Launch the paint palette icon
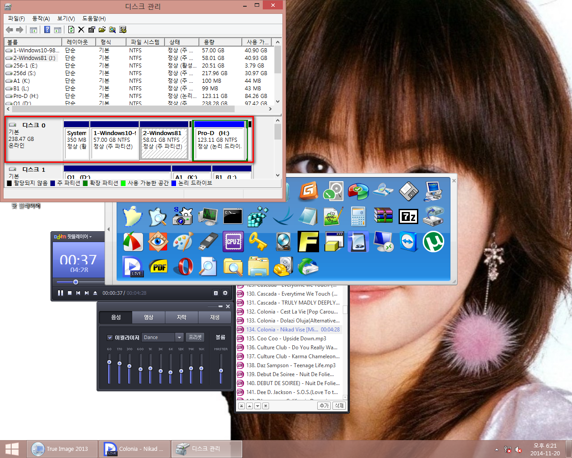Screen dimensions: 572x458 [x=183, y=242]
